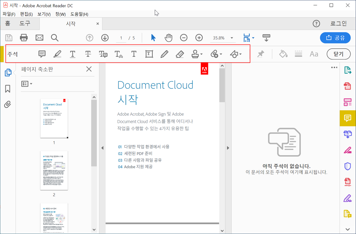Image resolution: width=356 pixels, height=234 pixels.
Task: Select the Text box tool
Action: (149, 54)
